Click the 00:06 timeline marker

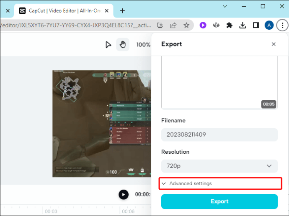128,211
